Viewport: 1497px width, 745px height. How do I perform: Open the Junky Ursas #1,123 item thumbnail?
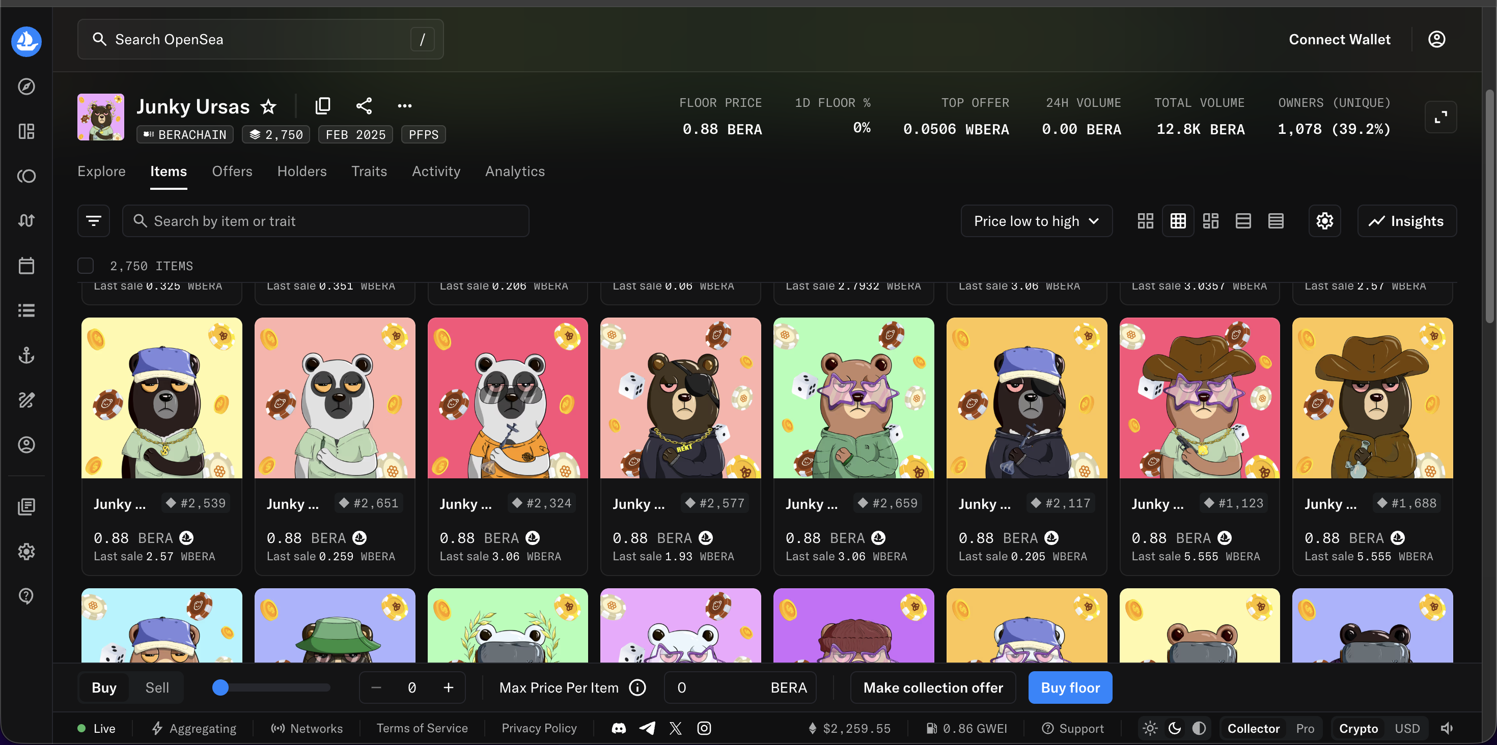pyautogui.click(x=1200, y=398)
